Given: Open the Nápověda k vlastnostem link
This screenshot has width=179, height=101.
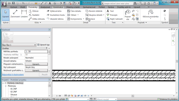Looking at the screenshot, I should coord(13,75).
